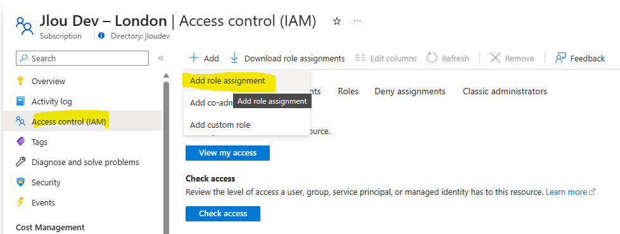Collapse the sidebar with the double chevron
Screen dimensions: 620x234
tap(161, 58)
